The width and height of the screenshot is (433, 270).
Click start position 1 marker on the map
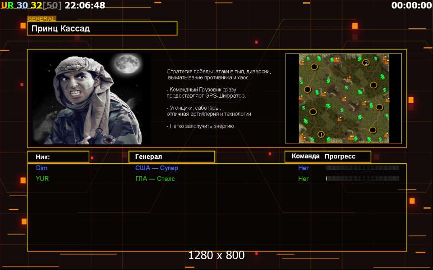[x=321, y=134]
